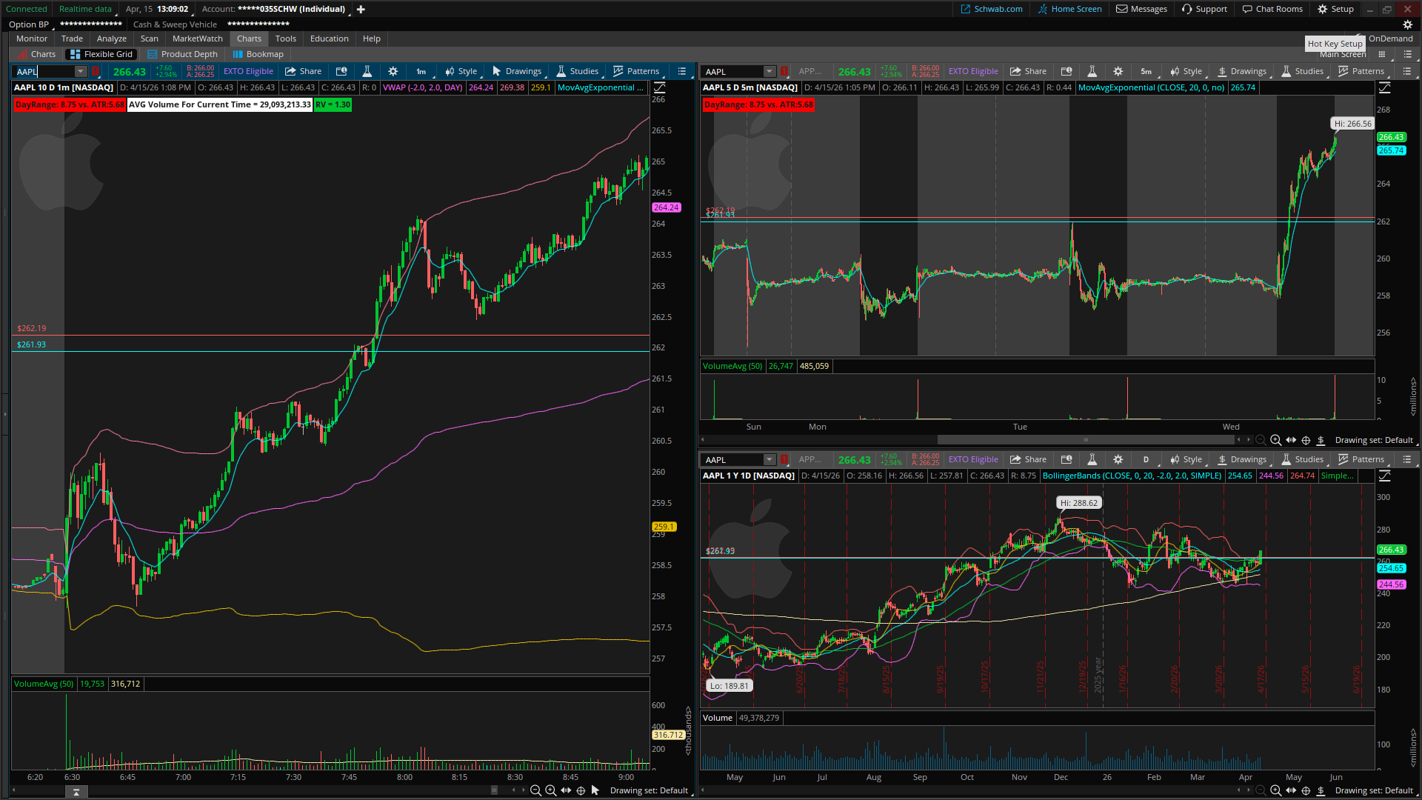Click zoom out icon below the 1m chart
Screen dimensions: 1422x800
[x=535, y=791]
